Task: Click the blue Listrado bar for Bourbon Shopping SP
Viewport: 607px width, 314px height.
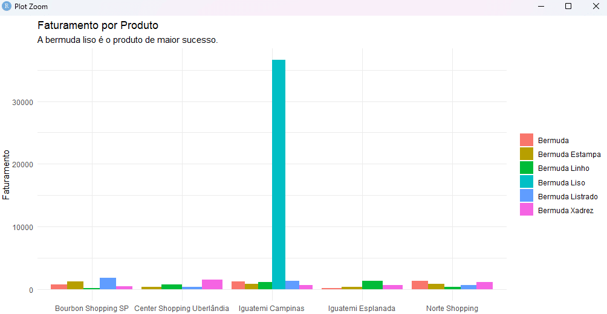Action: [x=108, y=283]
